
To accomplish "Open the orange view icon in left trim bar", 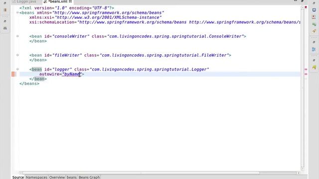I will click(x=5, y=10).
